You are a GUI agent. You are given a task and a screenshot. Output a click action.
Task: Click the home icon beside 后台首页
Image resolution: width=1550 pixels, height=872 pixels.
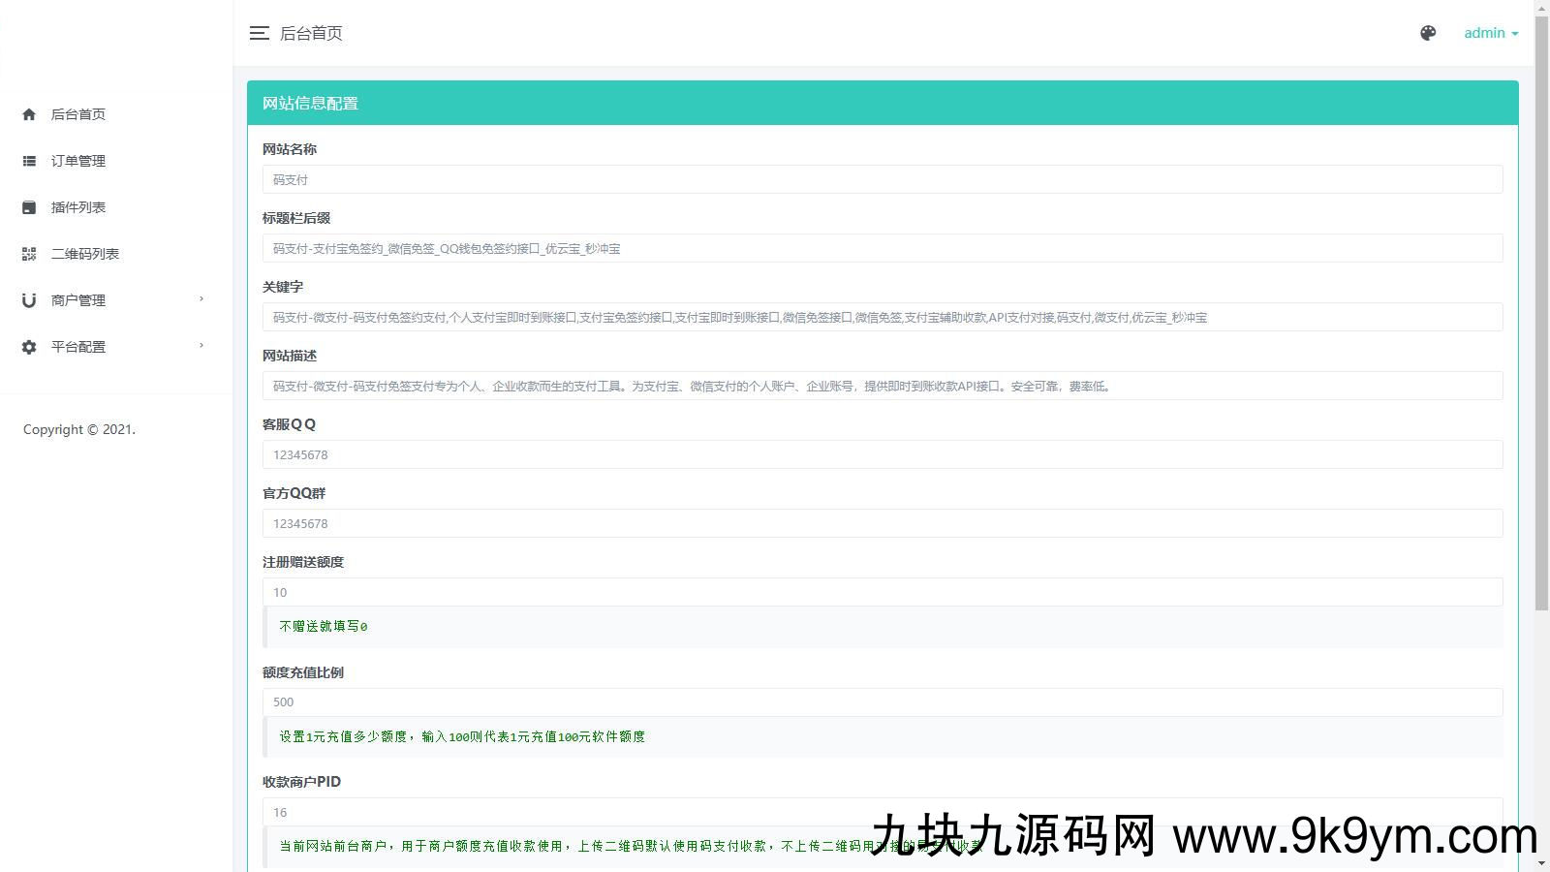29,114
